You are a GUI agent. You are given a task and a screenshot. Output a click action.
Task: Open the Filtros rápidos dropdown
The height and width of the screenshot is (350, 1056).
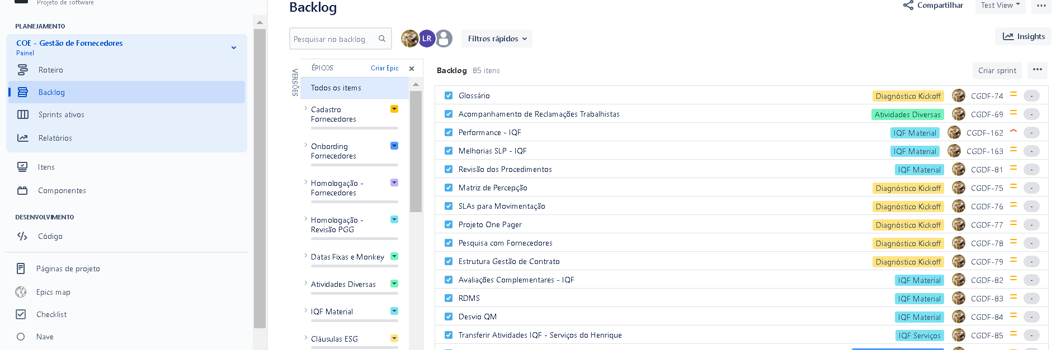(x=497, y=39)
